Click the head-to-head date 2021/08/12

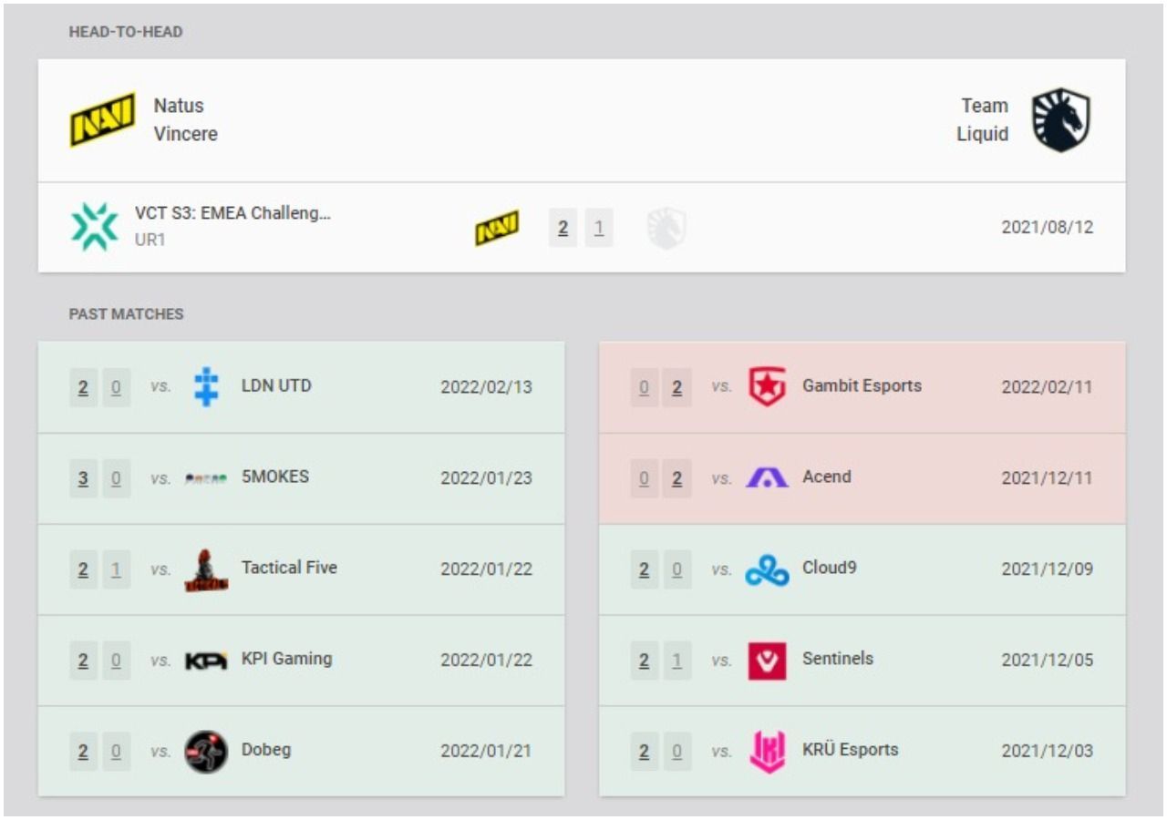(x=1047, y=228)
